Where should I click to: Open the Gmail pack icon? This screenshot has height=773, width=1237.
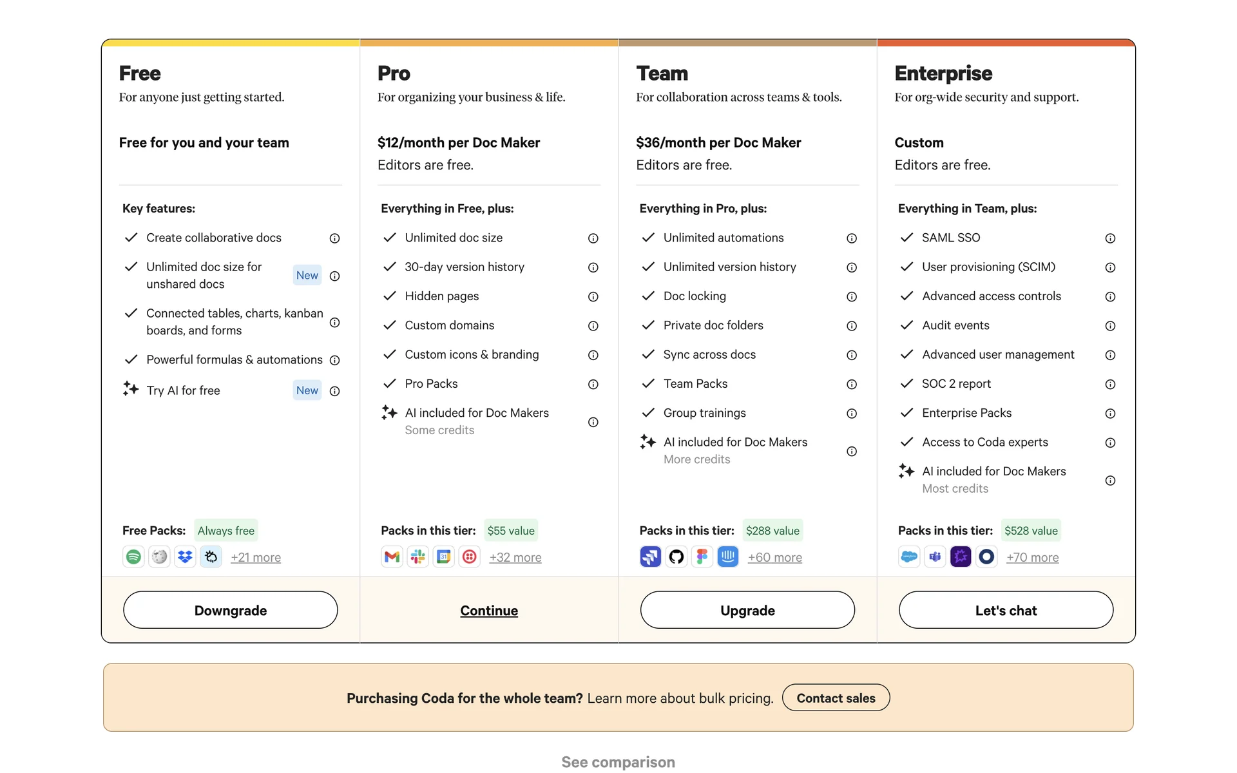click(392, 557)
